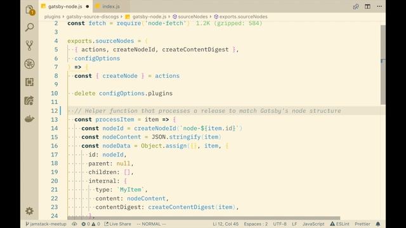Click the delete keyword on line 10
406x228 pixels.
[84, 93]
